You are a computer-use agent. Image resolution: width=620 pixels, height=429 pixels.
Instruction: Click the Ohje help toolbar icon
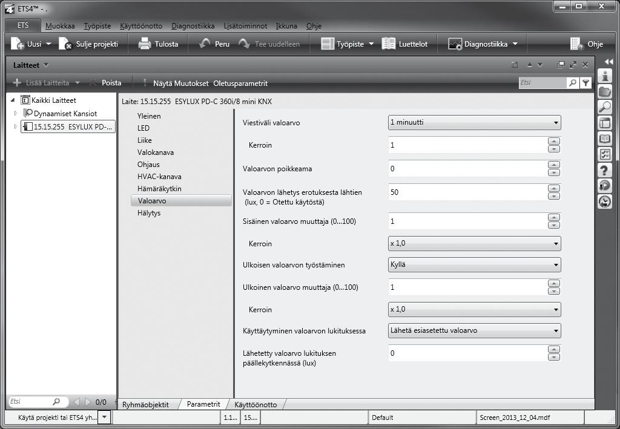point(577,44)
